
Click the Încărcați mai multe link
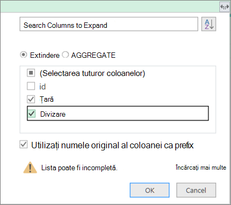201,168
